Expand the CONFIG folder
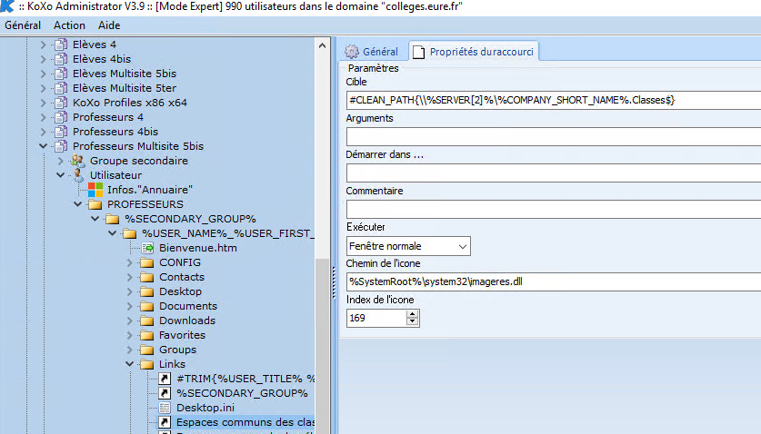Viewport: 761px width, 434px height. [130, 262]
